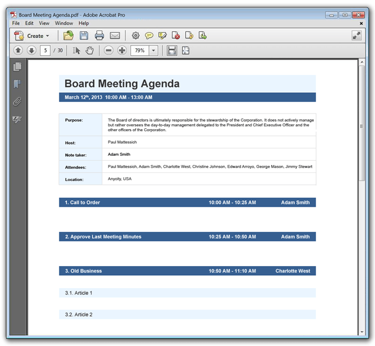375x346 pixels.
Task: Choose the Select text cursor tool
Action: (x=77, y=50)
